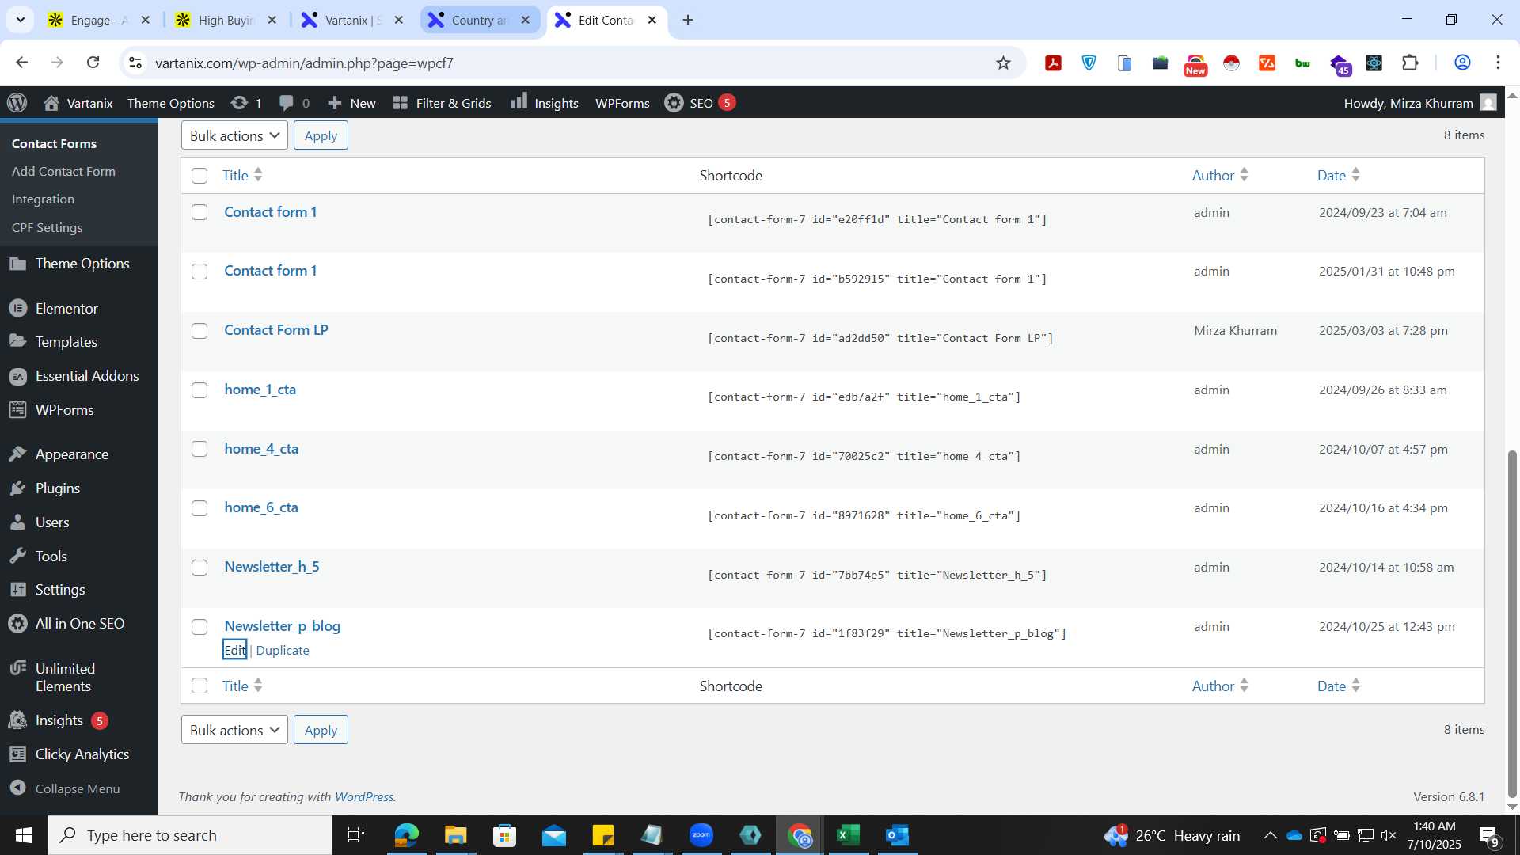Open CPF Settings submenu item
The width and height of the screenshot is (1520, 855).
47,227
